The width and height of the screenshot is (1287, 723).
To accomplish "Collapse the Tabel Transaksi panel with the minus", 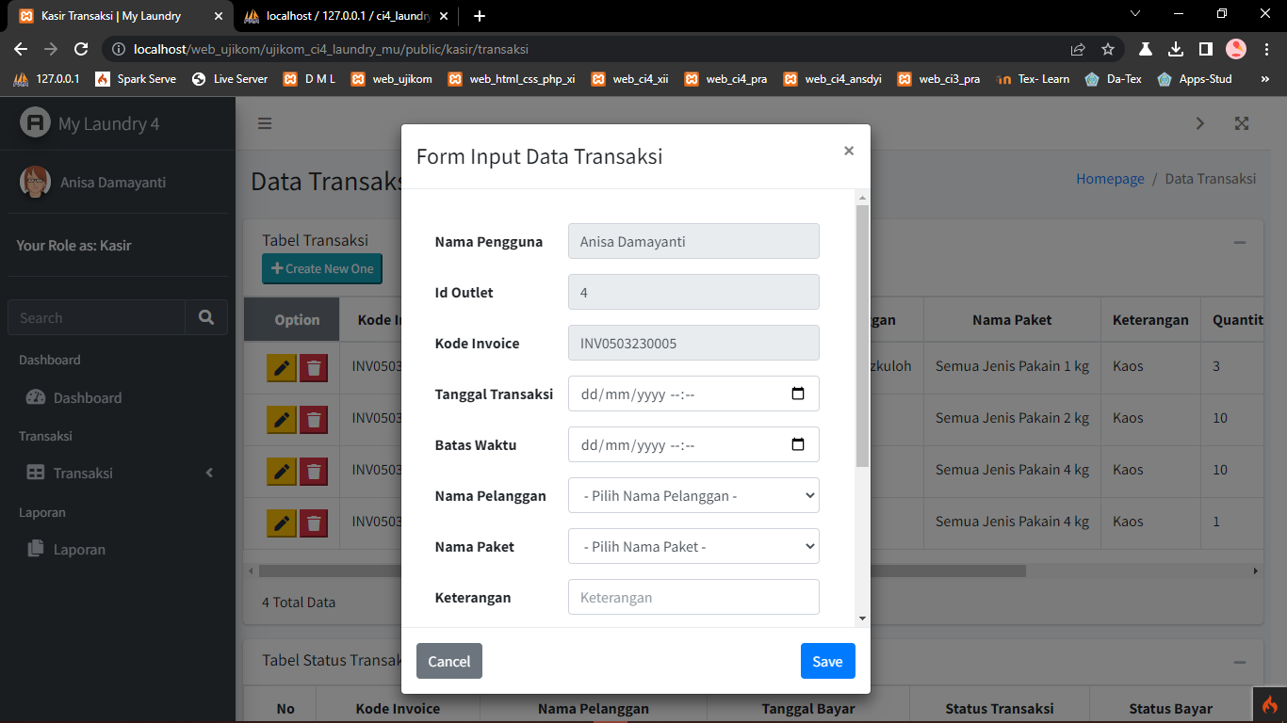I will click(x=1239, y=240).
